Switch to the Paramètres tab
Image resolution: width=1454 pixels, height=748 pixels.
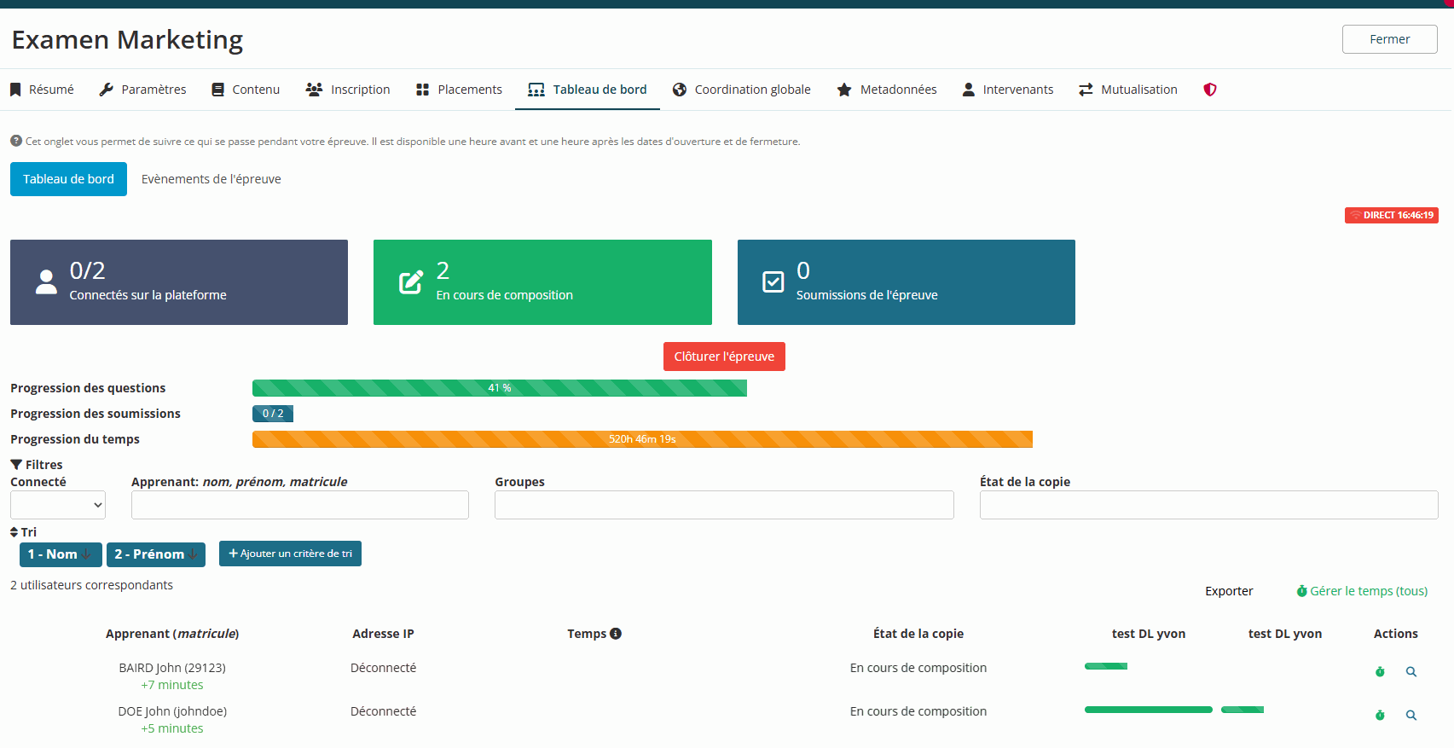click(x=143, y=90)
